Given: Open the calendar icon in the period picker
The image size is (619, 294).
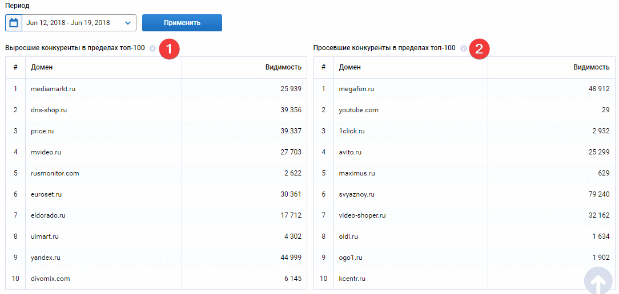Looking at the screenshot, I should pos(14,23).
